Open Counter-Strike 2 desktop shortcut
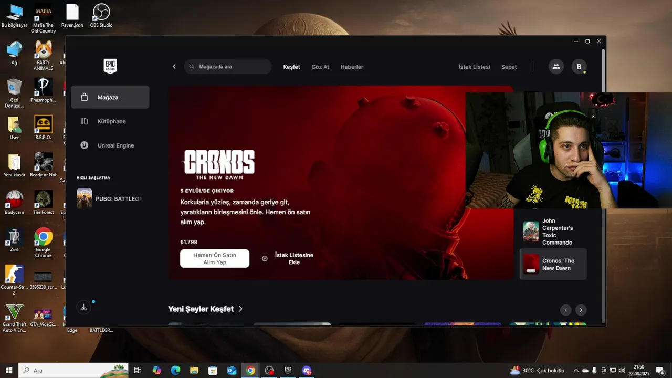Viewport: 672px width, 378px height. 14,280
